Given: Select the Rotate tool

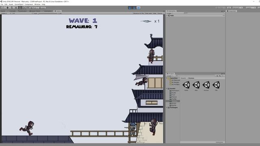Looking at the screenshot, I should [12, 8].
